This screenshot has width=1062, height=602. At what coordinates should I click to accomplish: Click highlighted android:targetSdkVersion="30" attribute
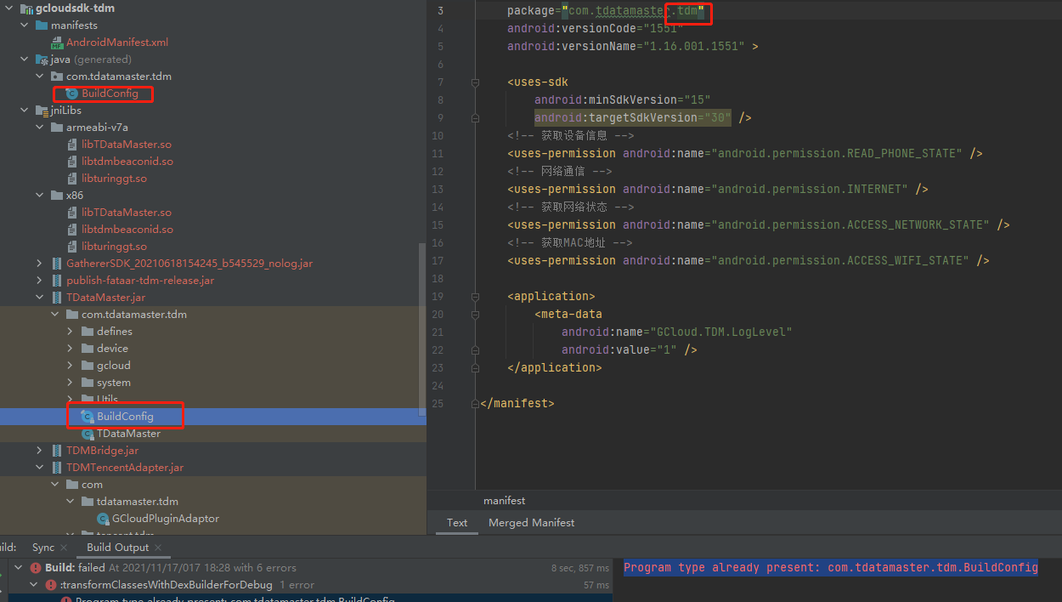click(632, 118)
